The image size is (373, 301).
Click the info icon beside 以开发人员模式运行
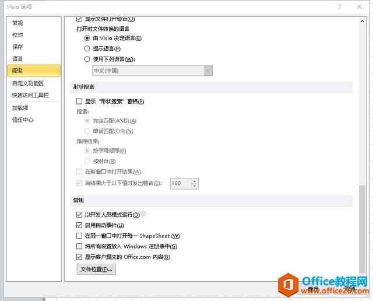[x=143, y=213]
